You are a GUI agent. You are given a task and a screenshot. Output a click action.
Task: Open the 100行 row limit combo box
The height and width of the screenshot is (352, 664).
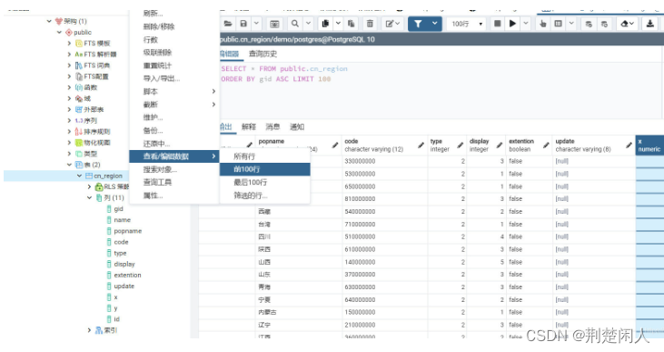467,24
